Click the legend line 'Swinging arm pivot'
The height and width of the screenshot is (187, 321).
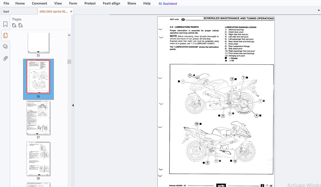[x=237, y=56]
